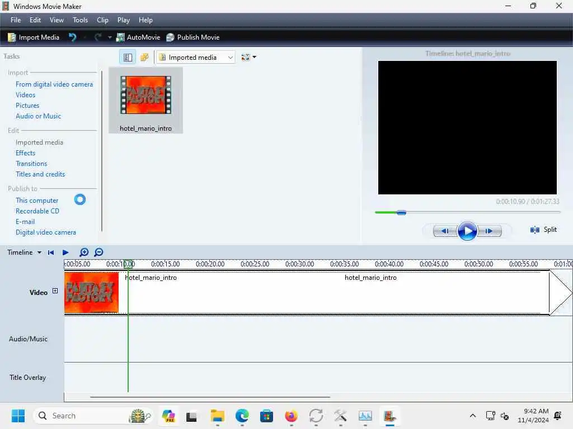
Task: Publish to Recordable CD
Action: 37,211
